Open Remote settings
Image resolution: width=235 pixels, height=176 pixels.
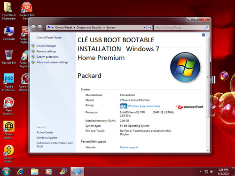coord(46,51)
